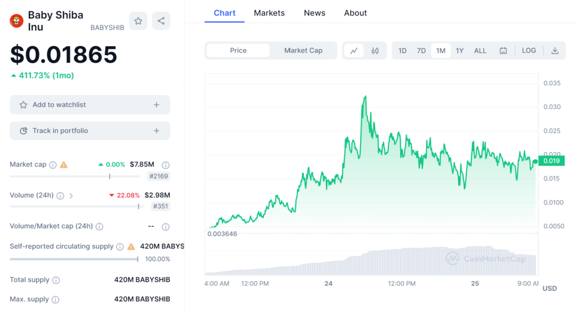
Task: Click info icon next to Max. supply
Action: tap(55, 300)
